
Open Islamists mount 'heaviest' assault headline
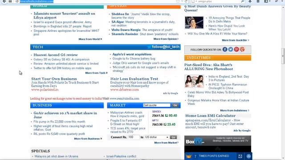(x=64, y=16)
